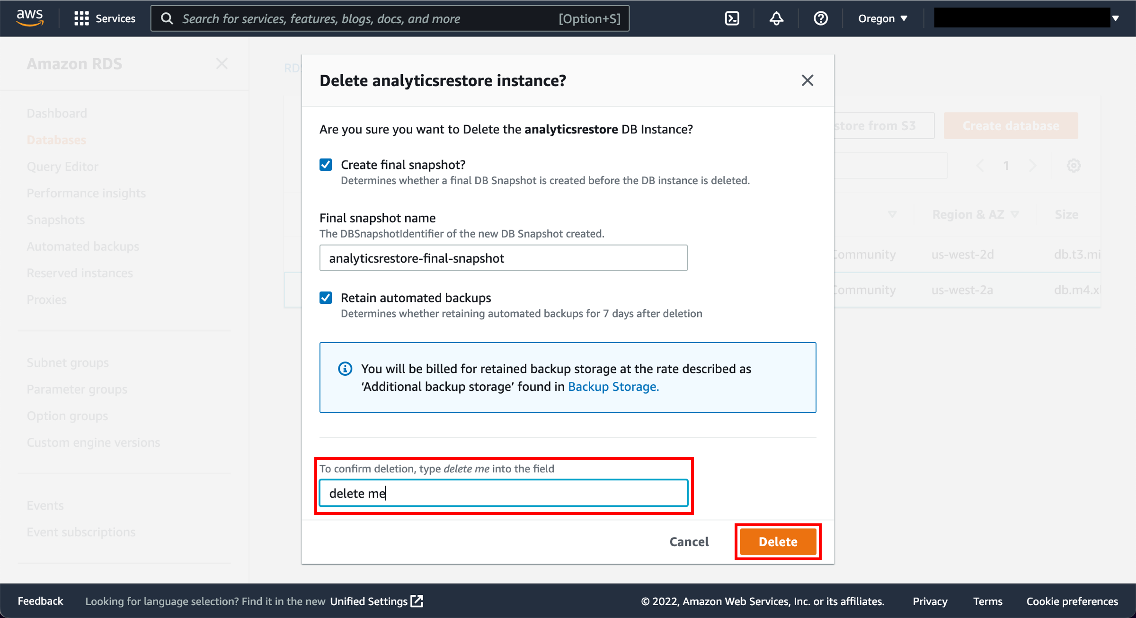
Task: Click the delete me confirmation field
Action: [x=503, y=493]
